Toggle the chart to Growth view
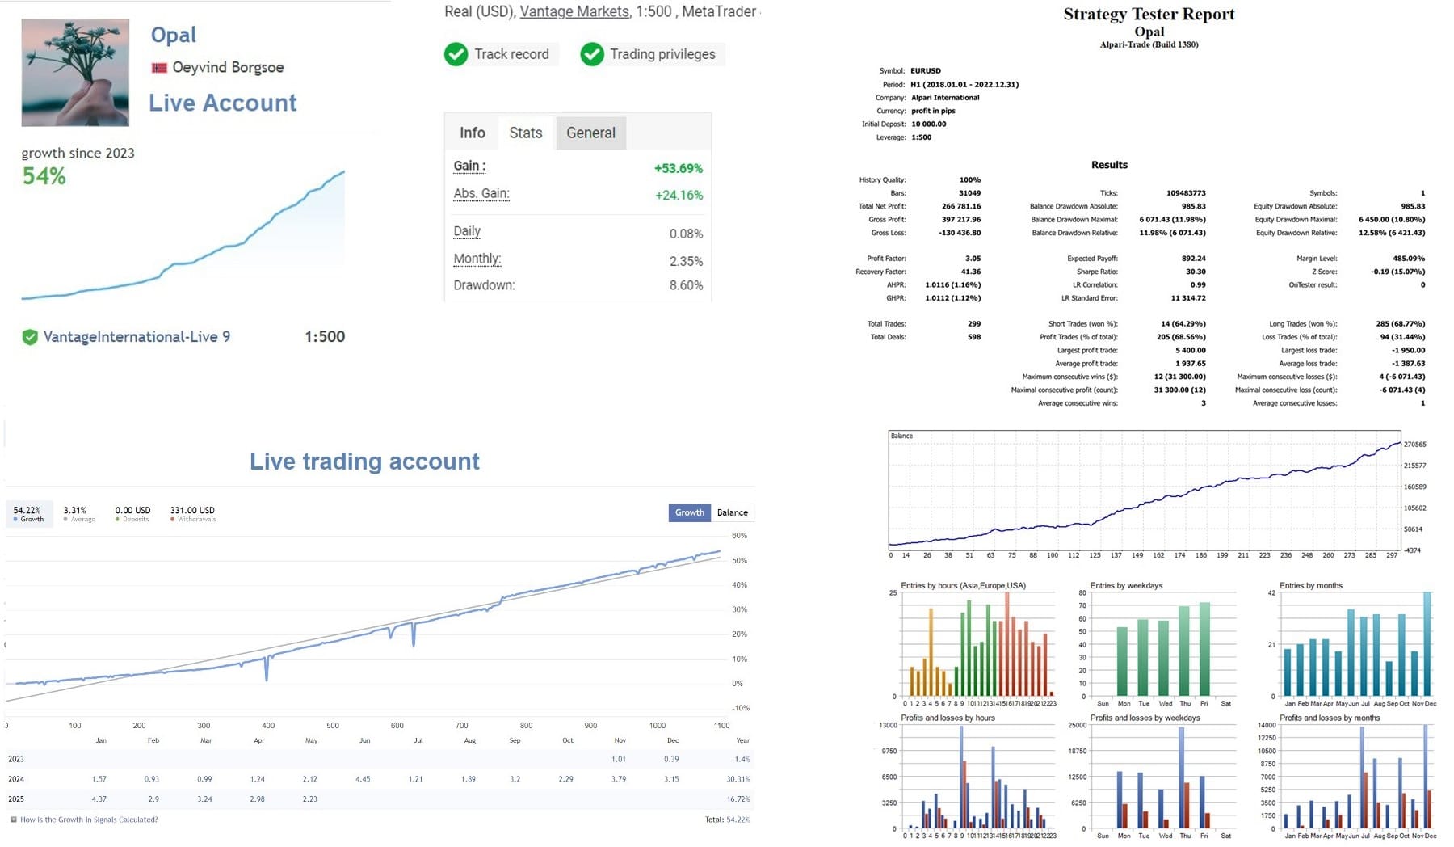The height and width of the screenshot is (847, 1454). coord(689,512)
